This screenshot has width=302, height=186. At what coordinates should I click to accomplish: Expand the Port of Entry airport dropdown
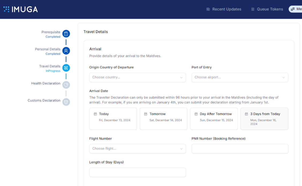click(240, 77)
